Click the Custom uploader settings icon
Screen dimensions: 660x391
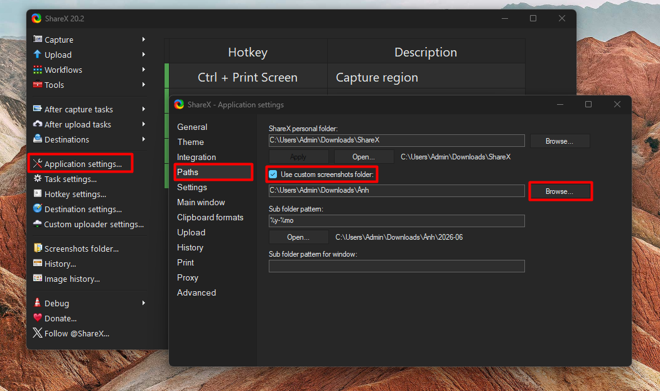(x=38, y=223)
